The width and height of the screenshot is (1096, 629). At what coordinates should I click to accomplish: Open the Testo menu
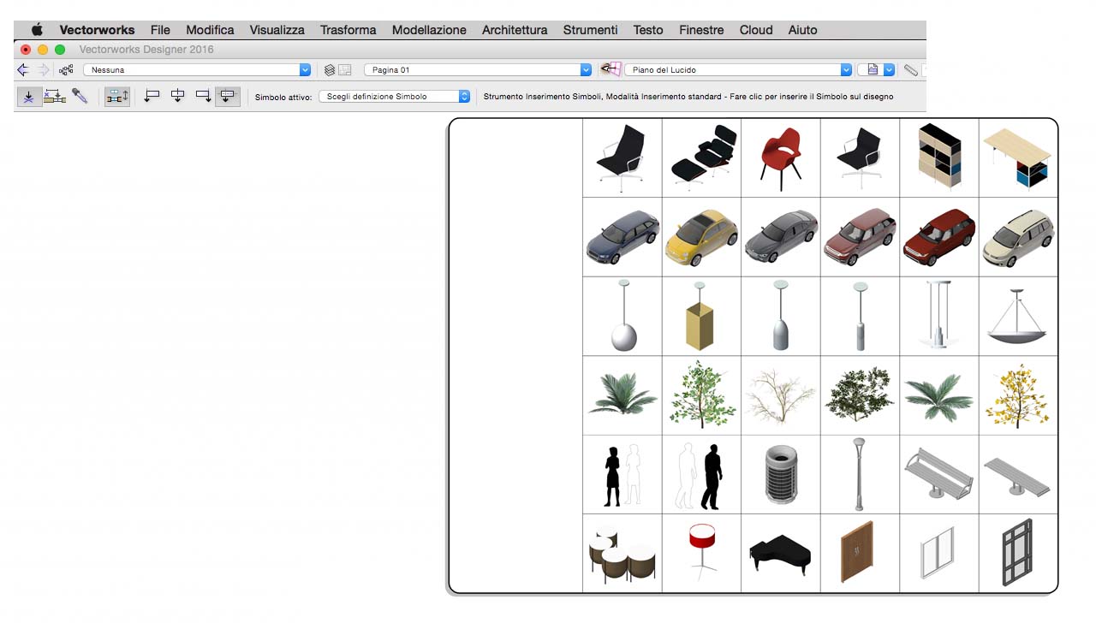[648, 30]
